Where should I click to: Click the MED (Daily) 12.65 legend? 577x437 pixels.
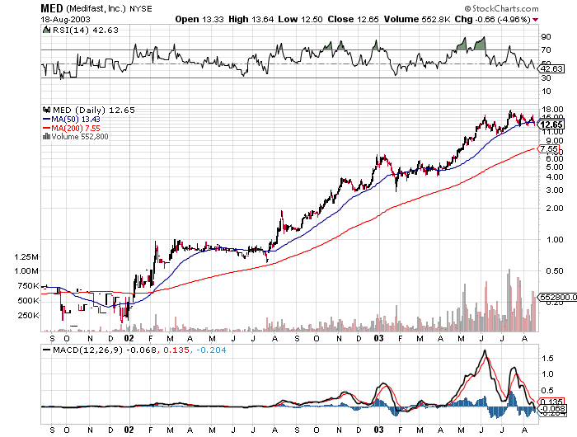click(94, 110)
